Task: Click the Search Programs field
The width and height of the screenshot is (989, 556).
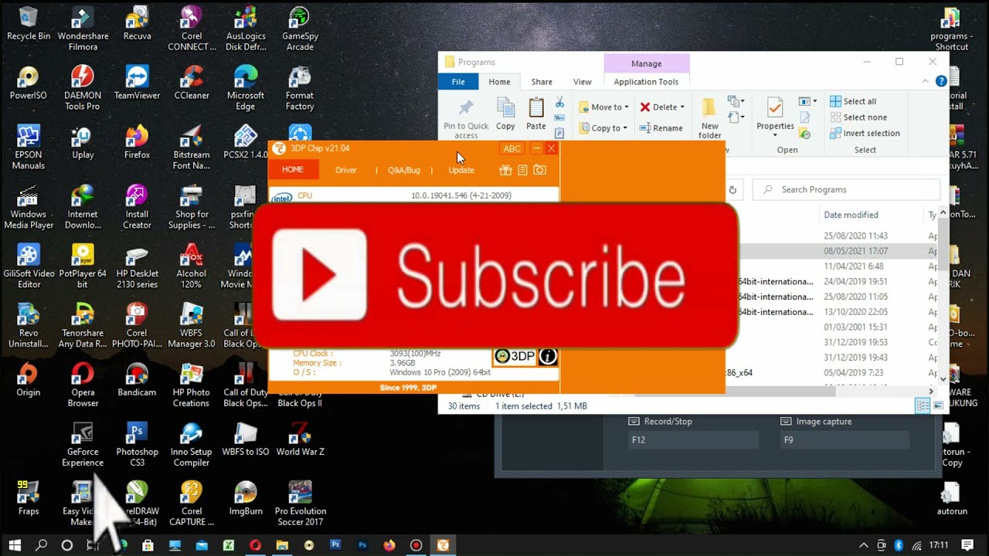Action: (847, 189)
